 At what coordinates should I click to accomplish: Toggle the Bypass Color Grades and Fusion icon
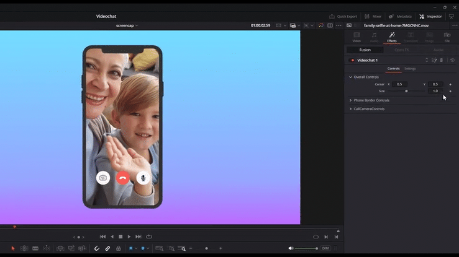(321, 25)
